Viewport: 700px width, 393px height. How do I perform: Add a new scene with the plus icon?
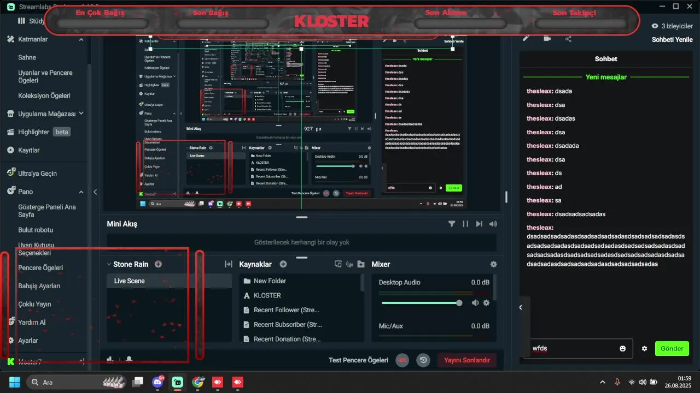tap(158, 264)
